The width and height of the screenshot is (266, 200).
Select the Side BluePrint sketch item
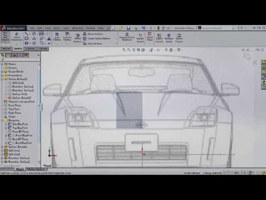pyautogui.click(x=17, y=124)
